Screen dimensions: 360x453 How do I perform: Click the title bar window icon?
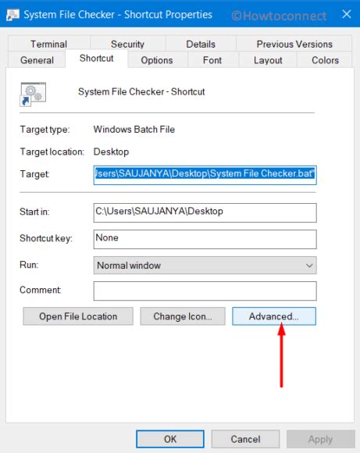[x=12, y=14]
